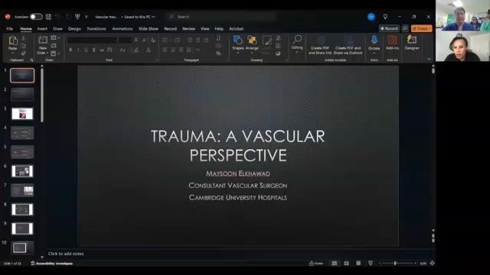Start Slide Show from status bar icon
The width and height of the screenshot is (490, 275).
[x=371, y=264]
